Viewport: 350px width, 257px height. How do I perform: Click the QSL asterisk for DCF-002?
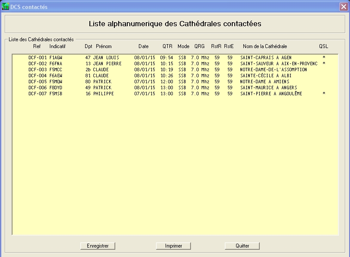(x=324, y=63)
